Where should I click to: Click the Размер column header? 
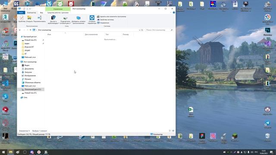pyautogui.click(x=128, y=34)
